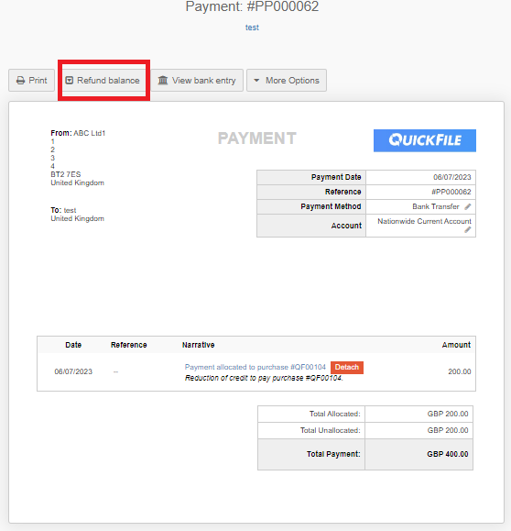Open the 'test' supplier link below the title

(x=252, y=28)
